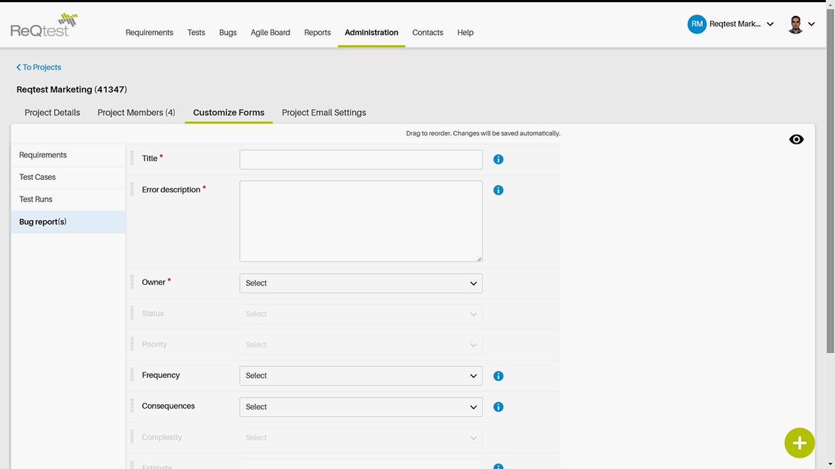Open the Agile Board menu
Image resolution: width=835 pixels, height=469 pixels.
click(270, 33)
